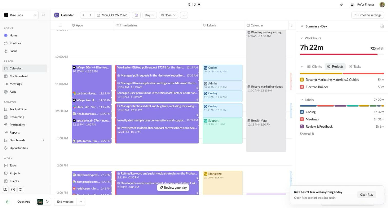Click the Timeline settings button
The image size is (388, 208).
point(368,15)
